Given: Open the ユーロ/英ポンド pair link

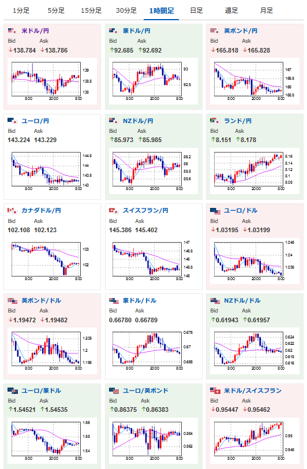Looking at the screenshot, I should click(x=145, y=390).
